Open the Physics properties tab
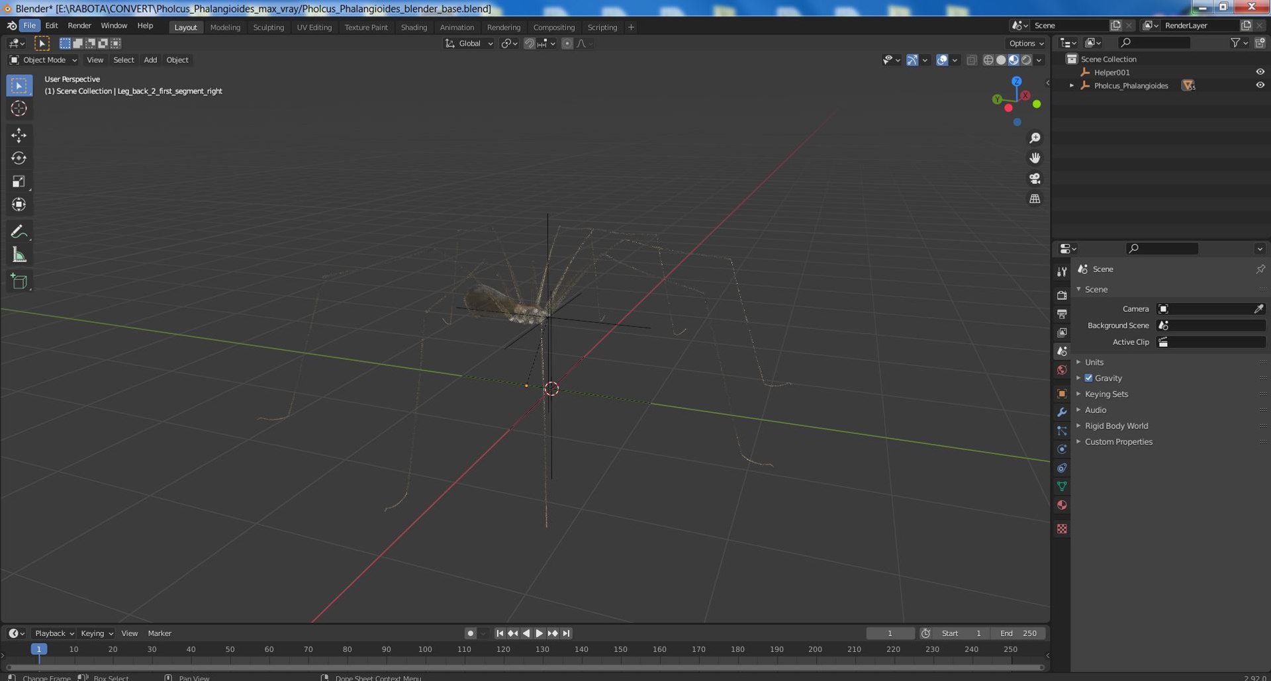 click(x=1062, y=449)
